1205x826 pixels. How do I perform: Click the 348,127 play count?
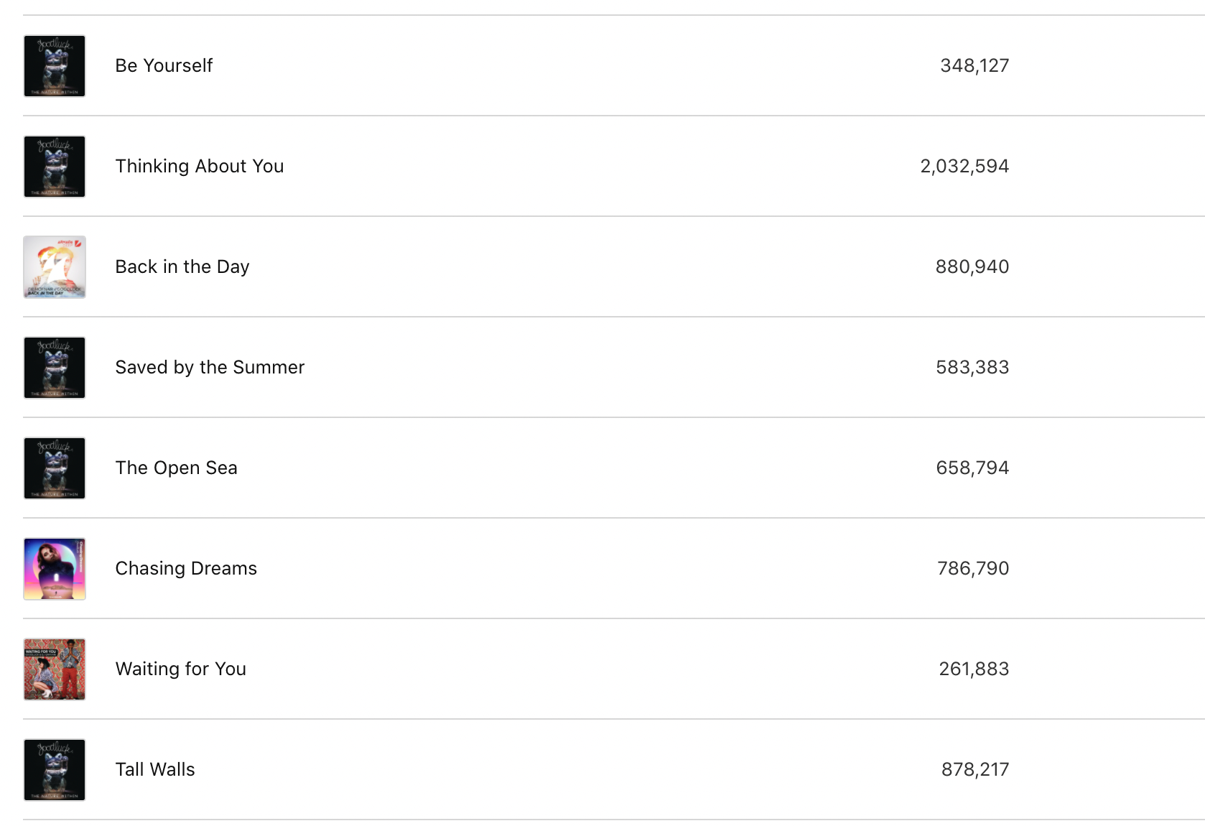click(x=974, y=66)
